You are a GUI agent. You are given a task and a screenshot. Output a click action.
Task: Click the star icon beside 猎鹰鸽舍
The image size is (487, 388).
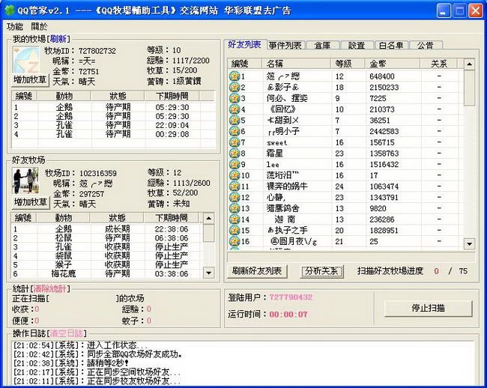pyautogui.click(x=235, y=208)
